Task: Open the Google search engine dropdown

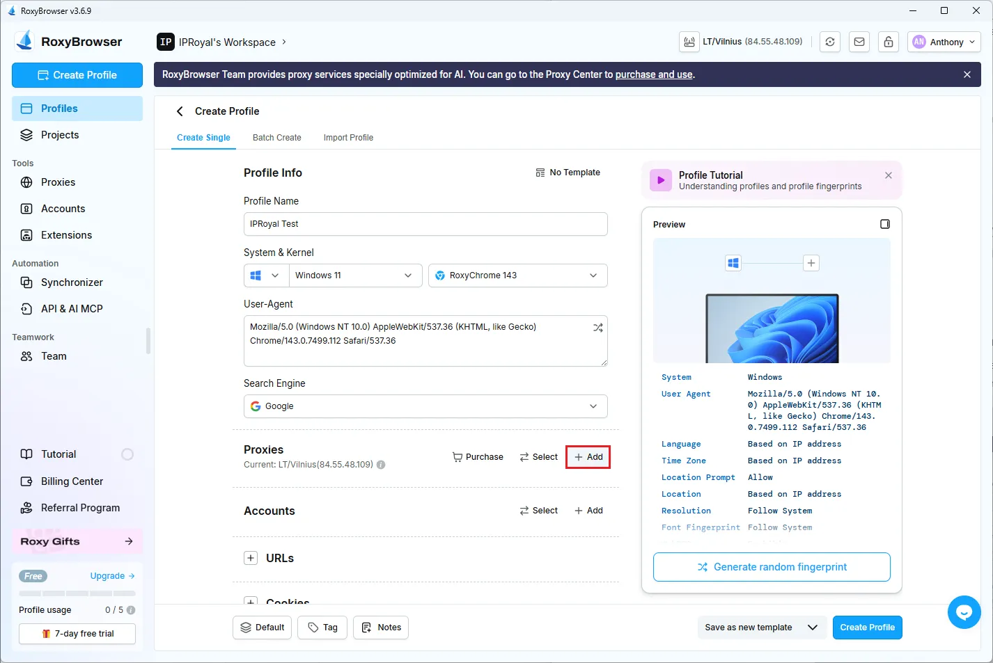Action: pos(425,406)
